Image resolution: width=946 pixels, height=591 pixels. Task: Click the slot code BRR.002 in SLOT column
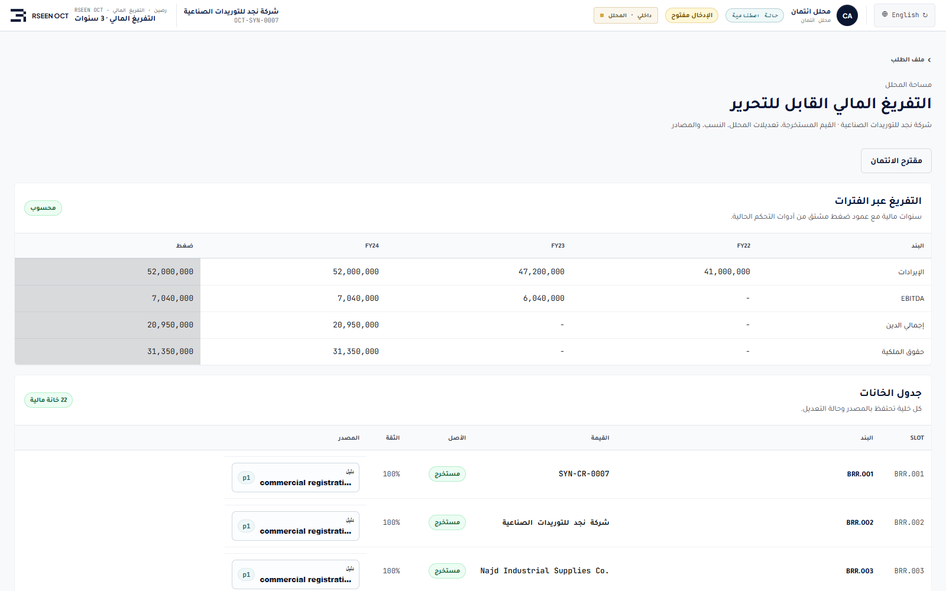(909, 522)
